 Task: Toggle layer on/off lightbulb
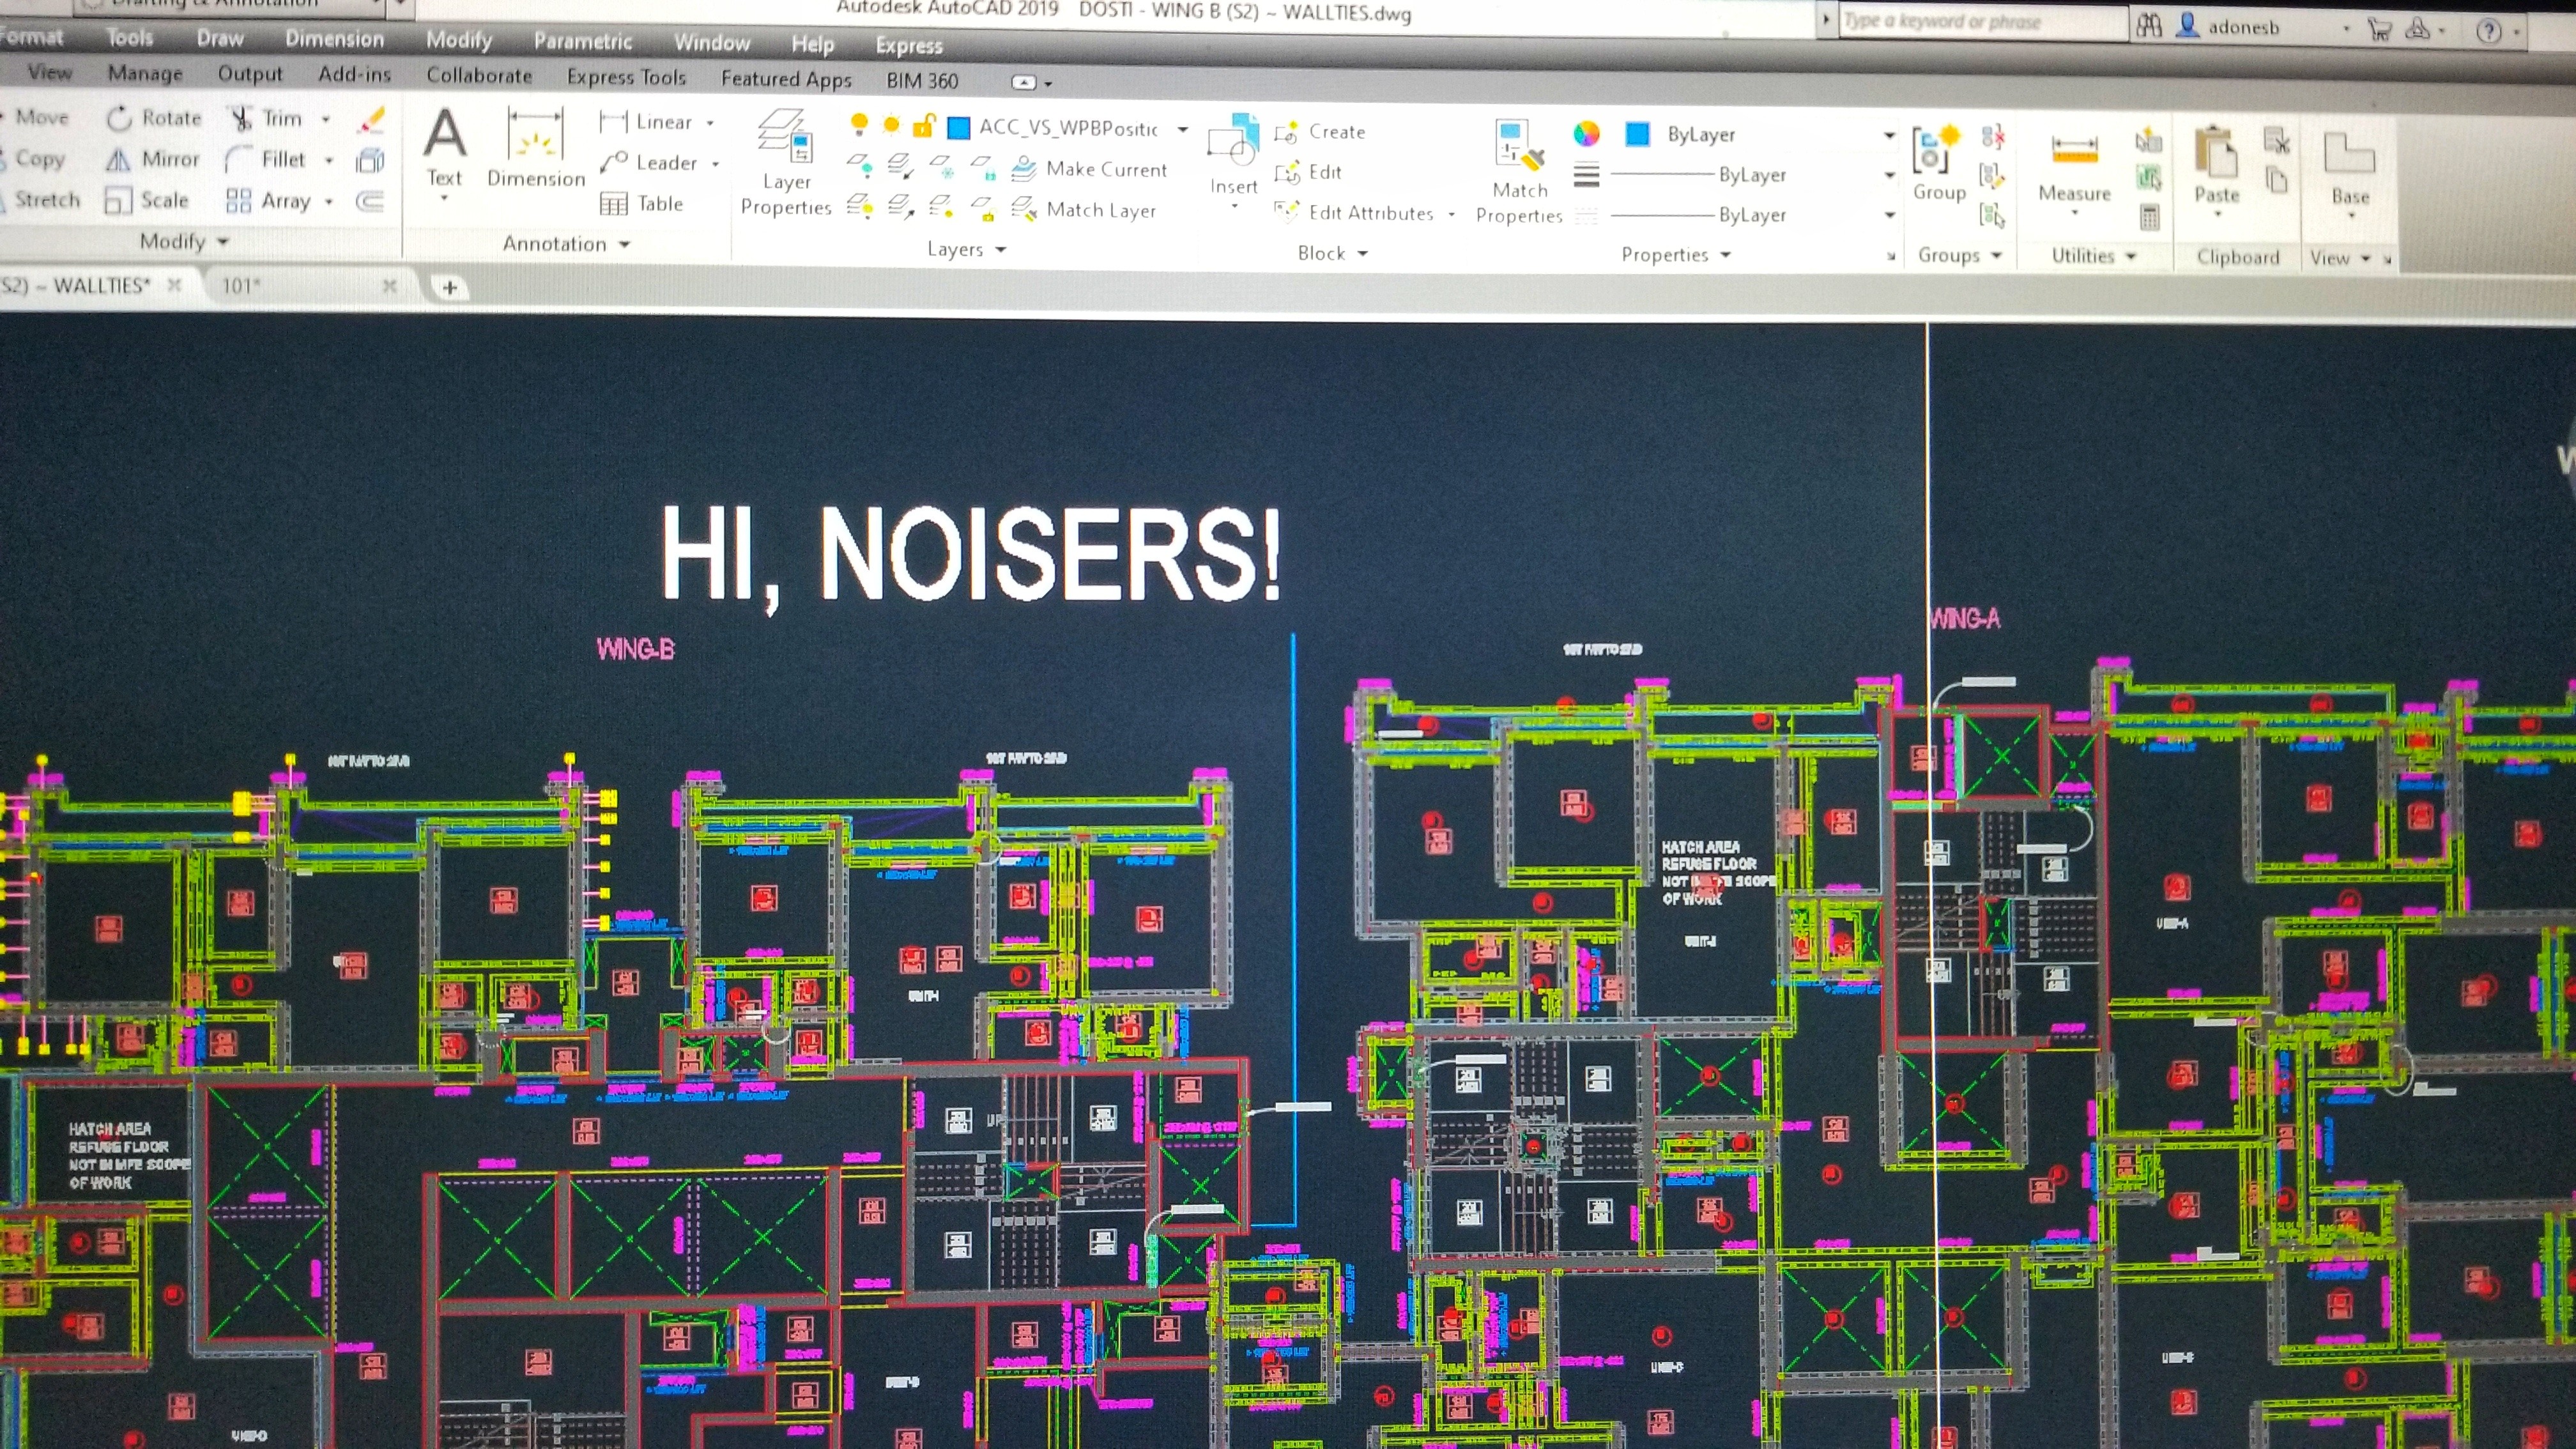(x=858, y=124)
